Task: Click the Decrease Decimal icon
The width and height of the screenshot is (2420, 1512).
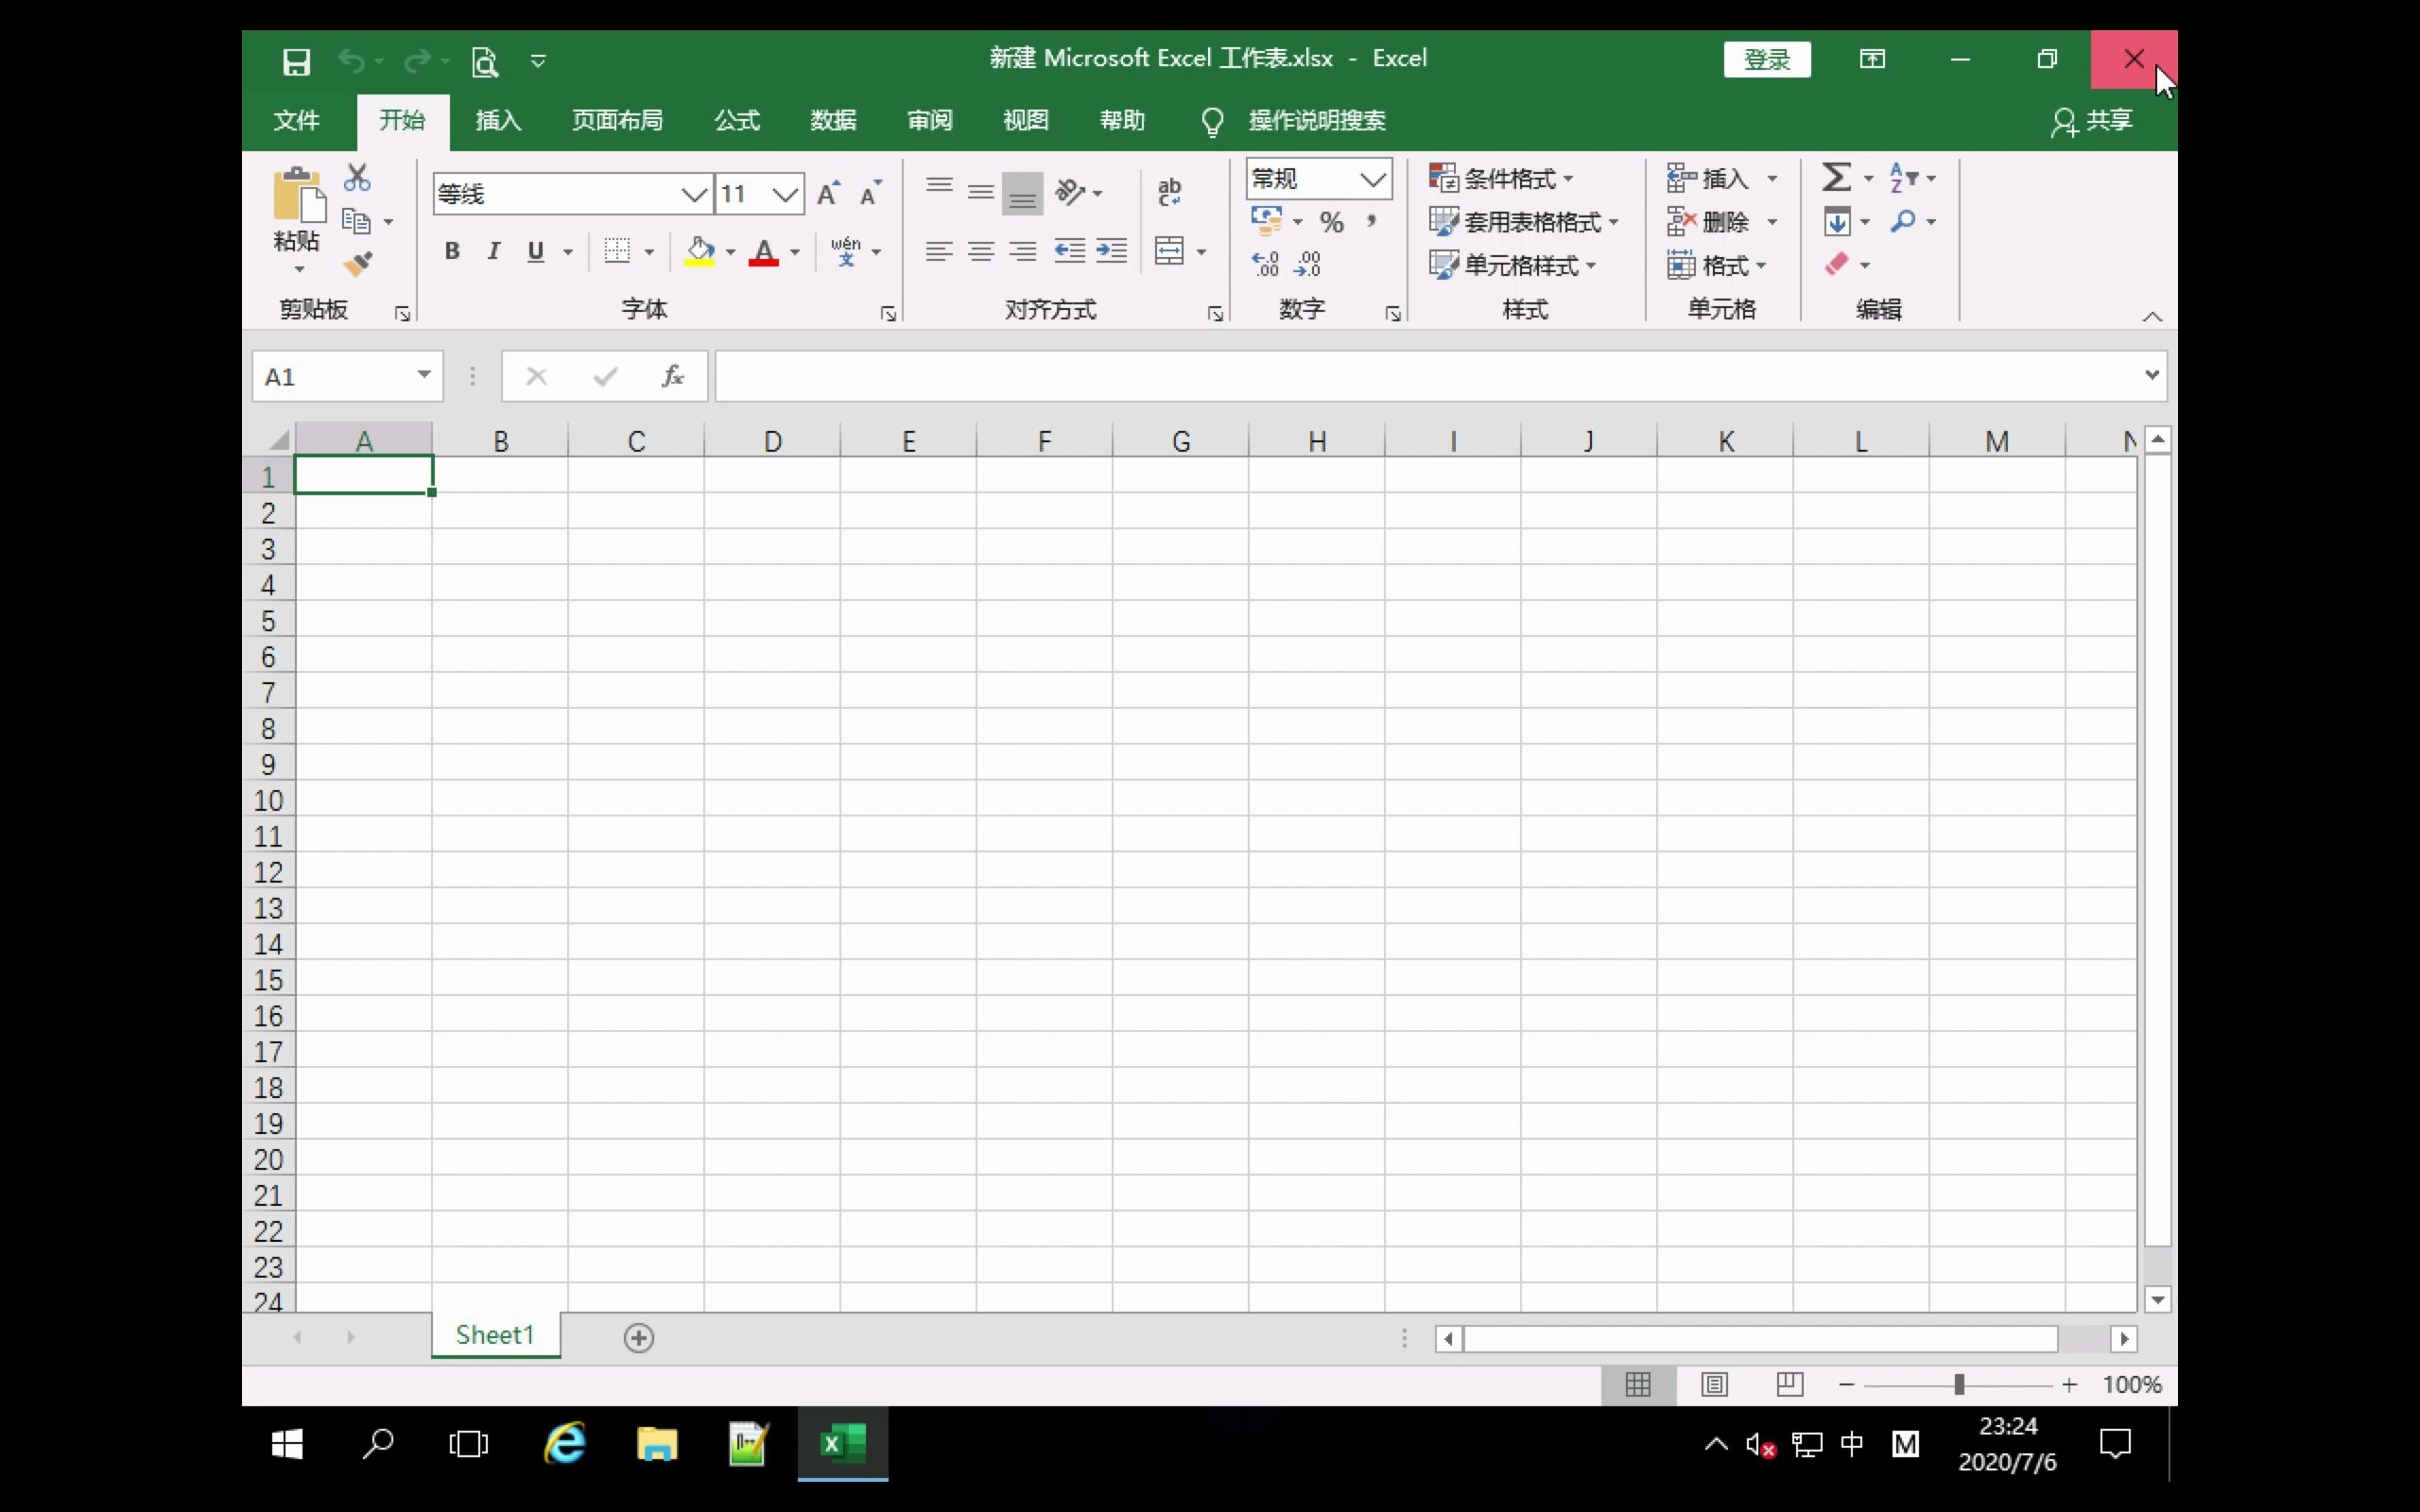Action: (1308, 264)
